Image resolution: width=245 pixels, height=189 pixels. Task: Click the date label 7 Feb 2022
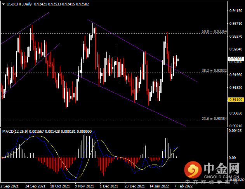[183, 186]
